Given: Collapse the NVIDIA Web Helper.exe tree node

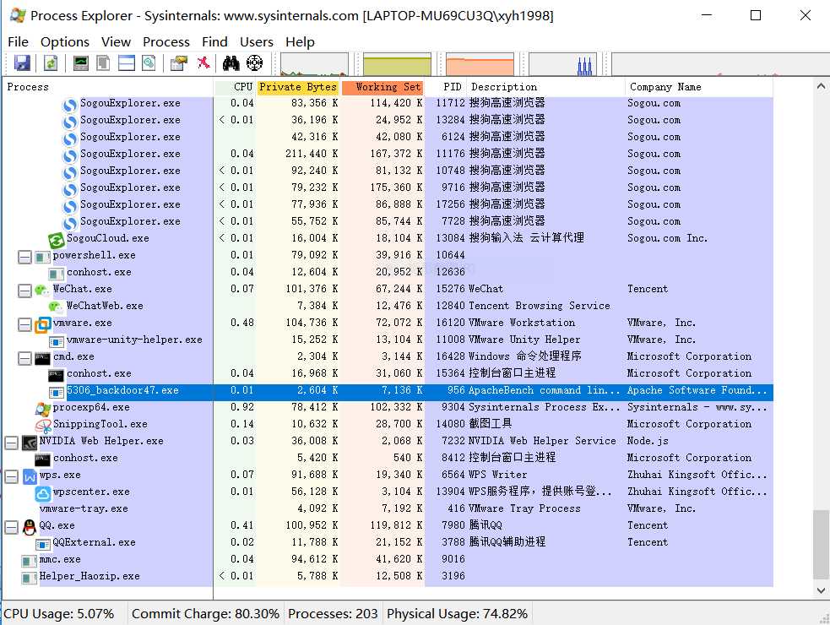Looking at the screenshot, I should (x=11, y=443).
